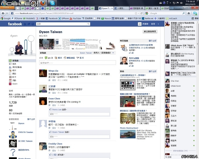The height and width of the screenshot is (159, 199).
Task: Click the Firefox address bar
Action: click(74, 13)
